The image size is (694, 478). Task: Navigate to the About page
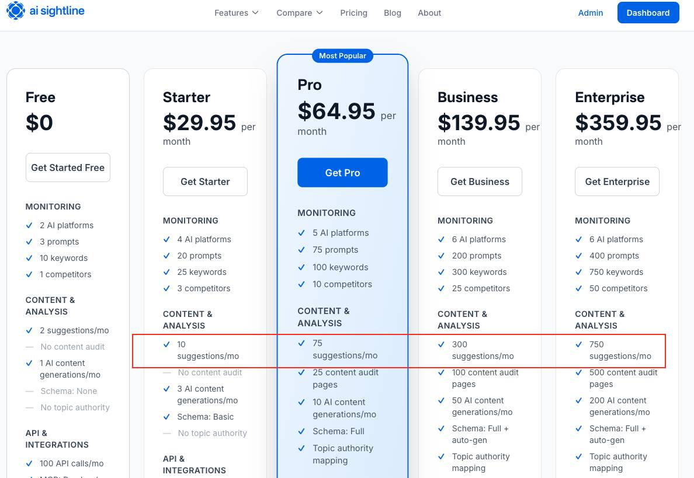point(429,13)
